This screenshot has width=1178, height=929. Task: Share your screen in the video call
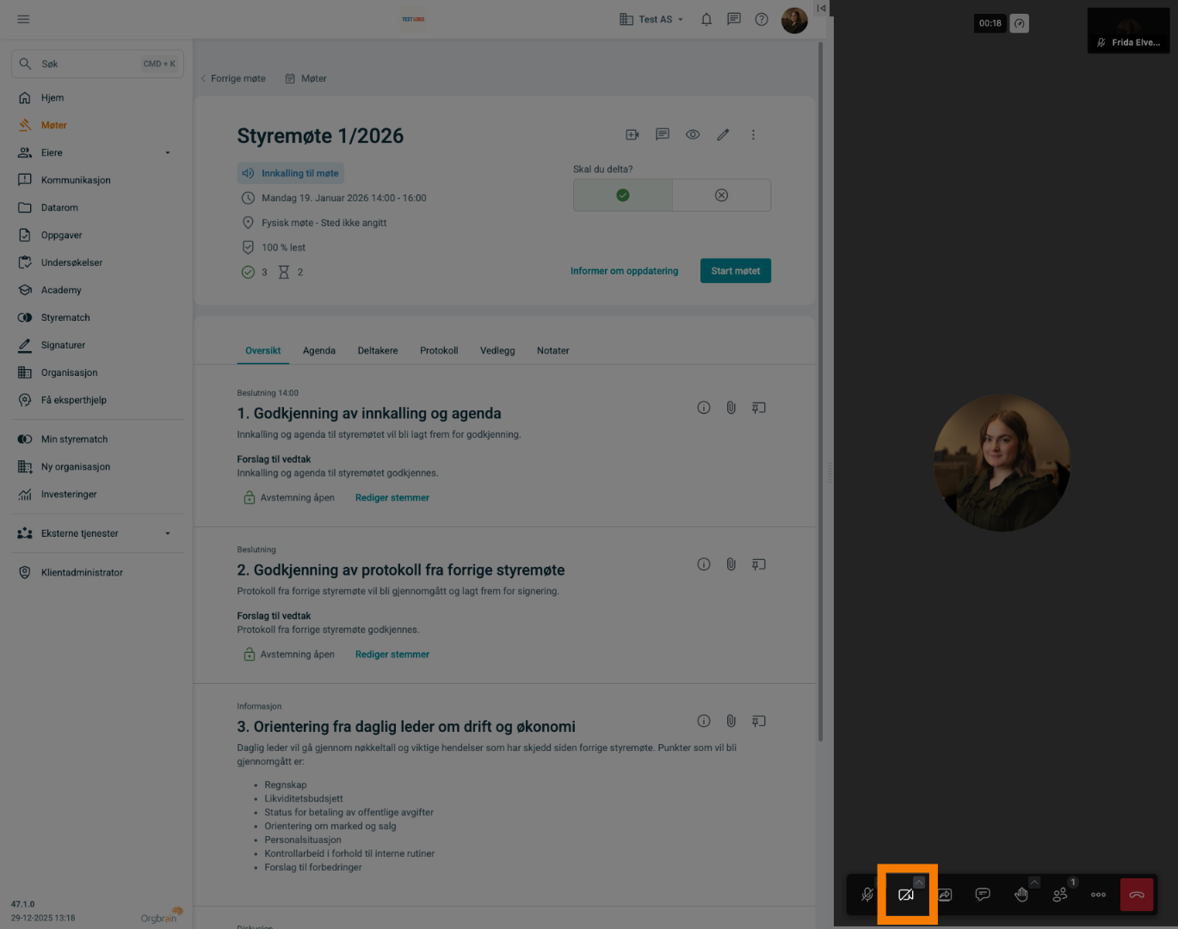coord(945,895)
